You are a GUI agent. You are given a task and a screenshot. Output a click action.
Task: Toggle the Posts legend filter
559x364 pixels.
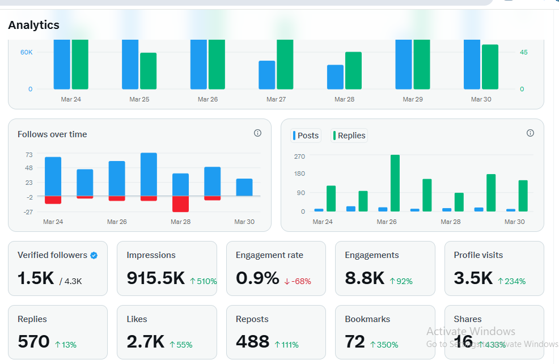pos(306,136)
